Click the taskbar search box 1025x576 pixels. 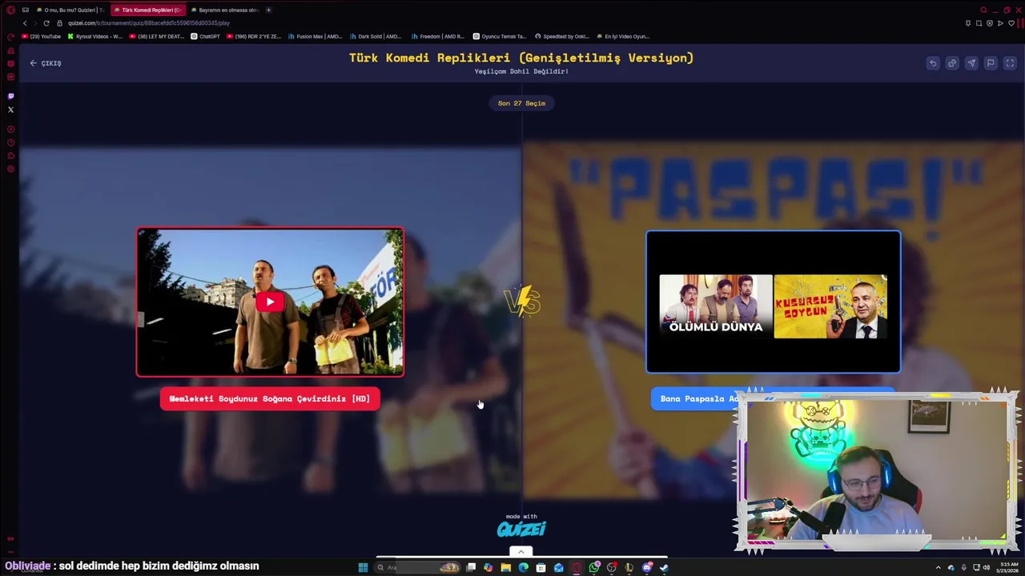pos(417,567)
